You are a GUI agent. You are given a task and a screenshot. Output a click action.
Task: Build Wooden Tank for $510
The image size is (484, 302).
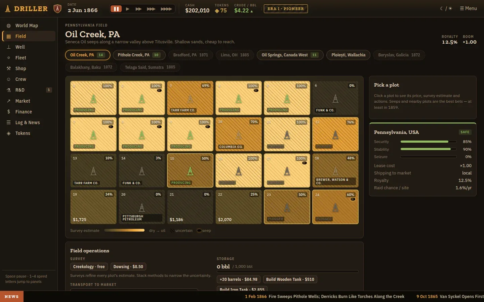290,280
